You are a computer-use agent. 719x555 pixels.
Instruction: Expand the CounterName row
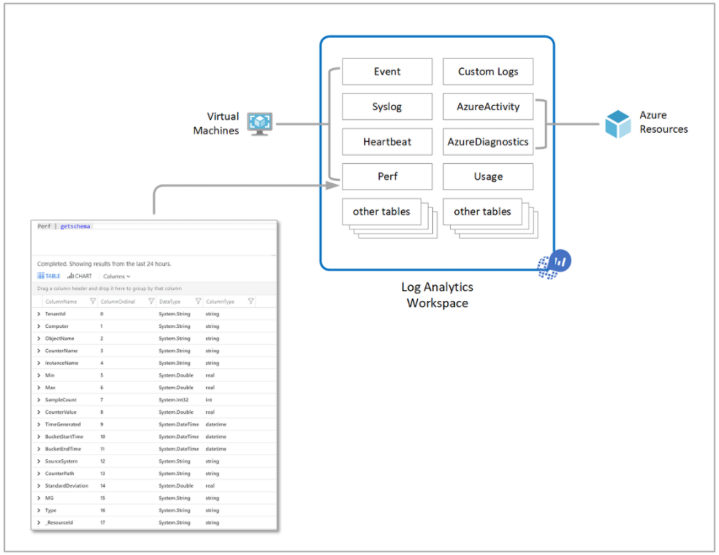(x=39, y=351)
